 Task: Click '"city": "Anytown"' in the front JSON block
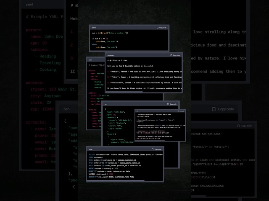pyautogui.click(x=117, y=123)
